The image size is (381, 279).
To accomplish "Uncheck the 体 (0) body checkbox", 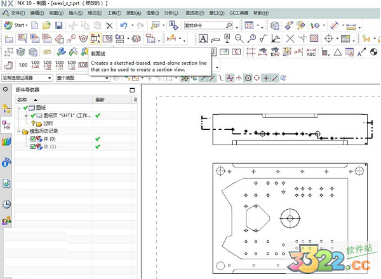I will point(33,139).
